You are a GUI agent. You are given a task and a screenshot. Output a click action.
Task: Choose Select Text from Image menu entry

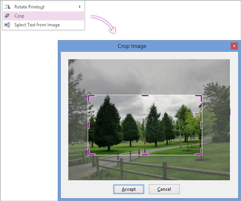[43, 25]
